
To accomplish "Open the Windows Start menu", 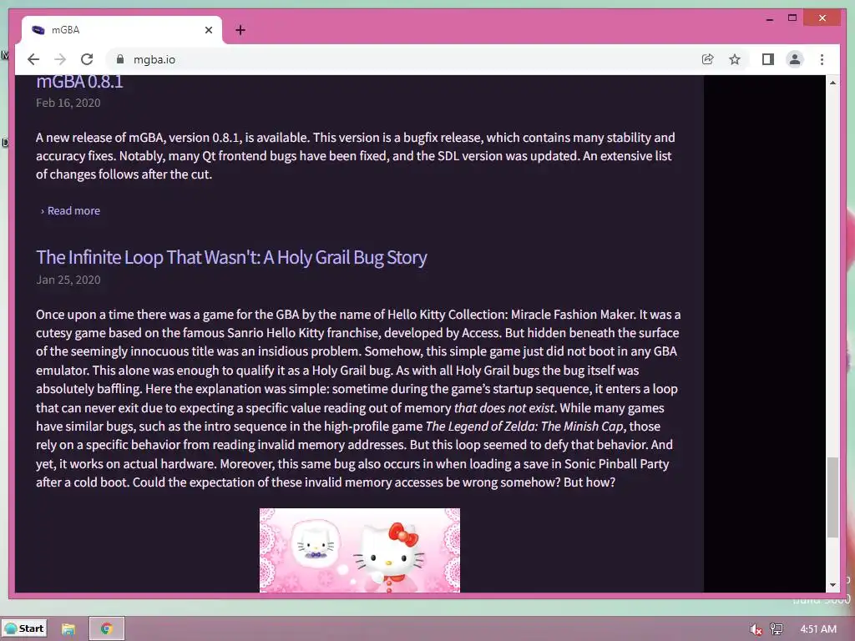I will point(24,628).
